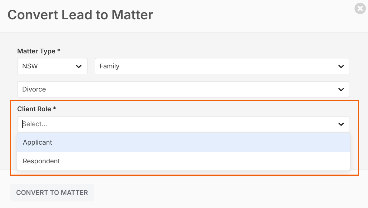The image size is (368, 208).
Task: Choose Respondent from Client Role options
Action: 183,161
